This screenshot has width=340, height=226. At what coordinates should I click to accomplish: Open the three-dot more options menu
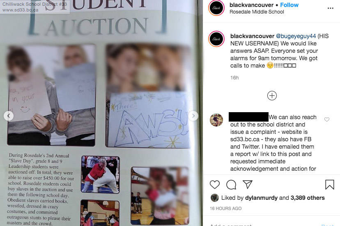[x=331, y=8]
